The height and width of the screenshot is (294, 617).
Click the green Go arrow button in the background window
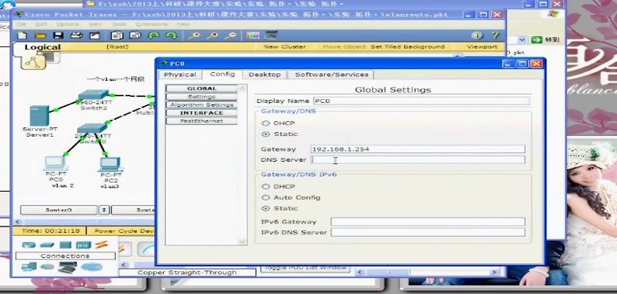coord(536,40)
